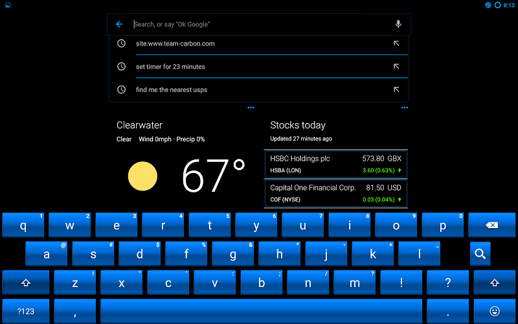
Task: Tap the z key
Action: 75,283
